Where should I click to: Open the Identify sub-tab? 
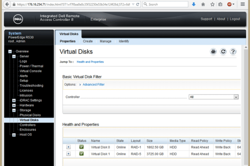(x=124, y=41)
